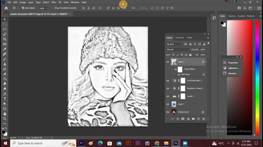Open the Fill slider dropdown arrow
Screen dimensions: 263x147
click(x=208, y=55)
